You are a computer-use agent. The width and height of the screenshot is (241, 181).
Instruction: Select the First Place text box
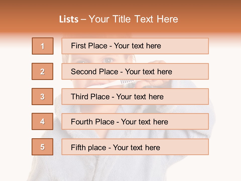coord(135,46)
